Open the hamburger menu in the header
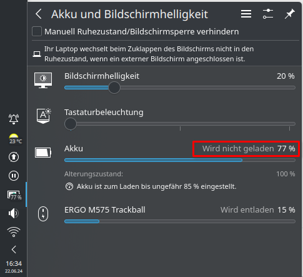The width and height of the screenshot is (303, 277). [246, 14]
